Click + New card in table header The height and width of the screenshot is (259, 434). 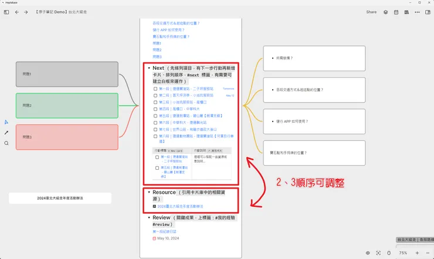point(175,150)
